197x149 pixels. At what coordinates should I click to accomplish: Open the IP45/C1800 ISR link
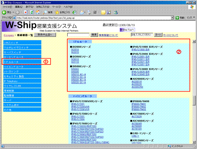(141, 50)
